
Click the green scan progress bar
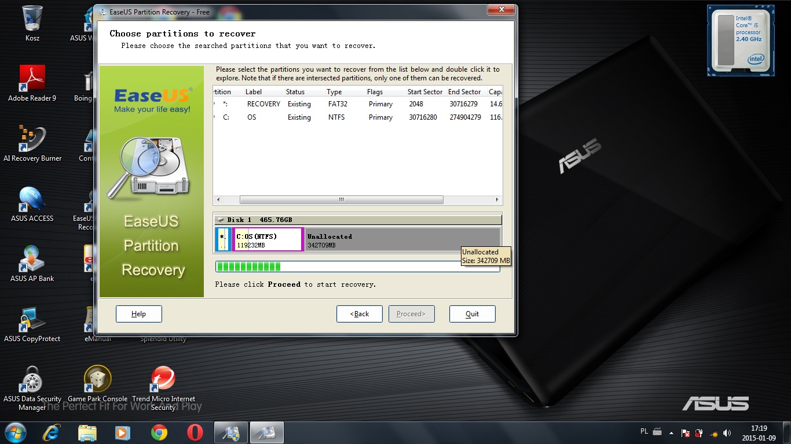pyautogui.click(x=358, y=267)
